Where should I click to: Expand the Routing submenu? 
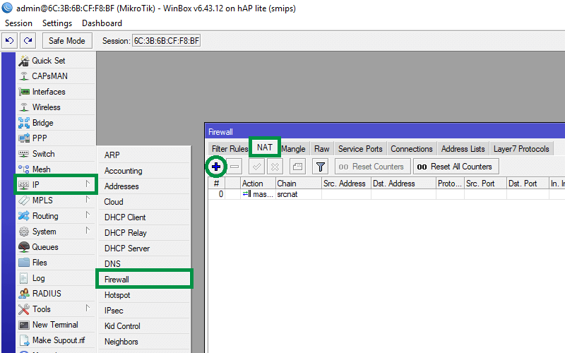[x=56, y=216]
